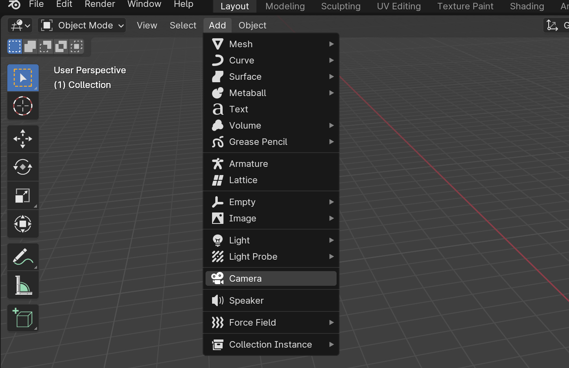Switch to the Sculpting workspace tab
The image size is (569, 368).
click(x=341, y=7)
